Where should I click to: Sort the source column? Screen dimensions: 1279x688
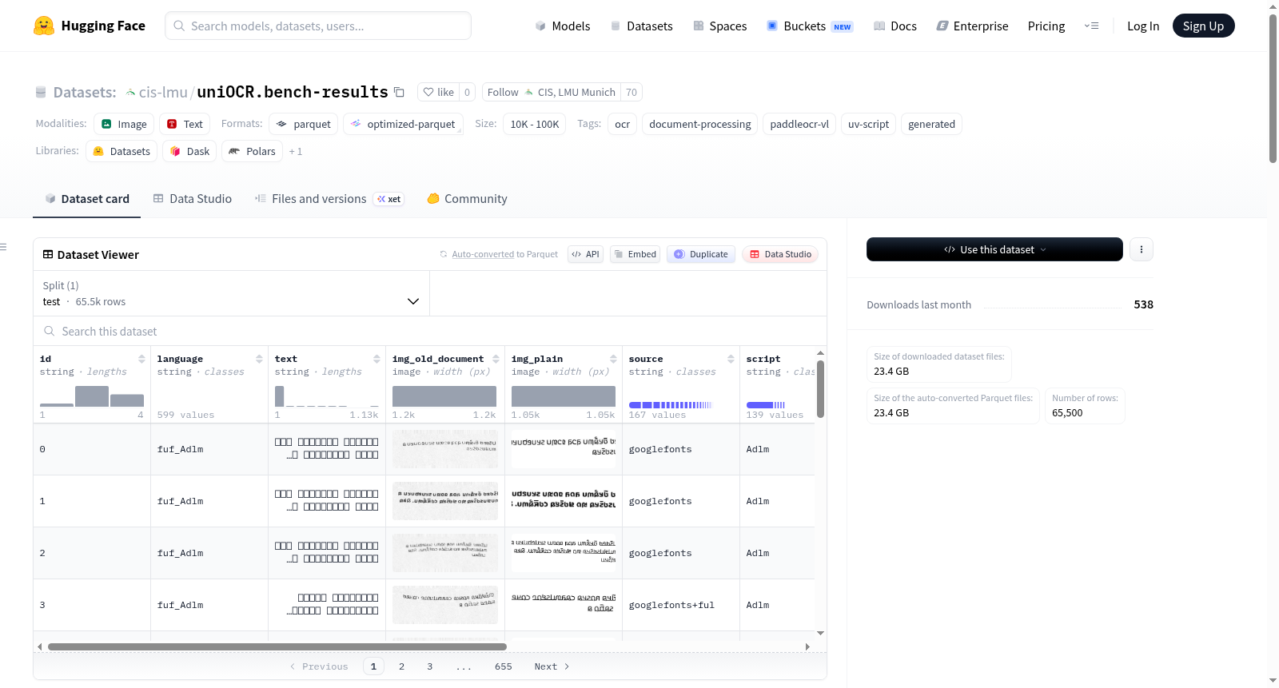coord(731,359)
